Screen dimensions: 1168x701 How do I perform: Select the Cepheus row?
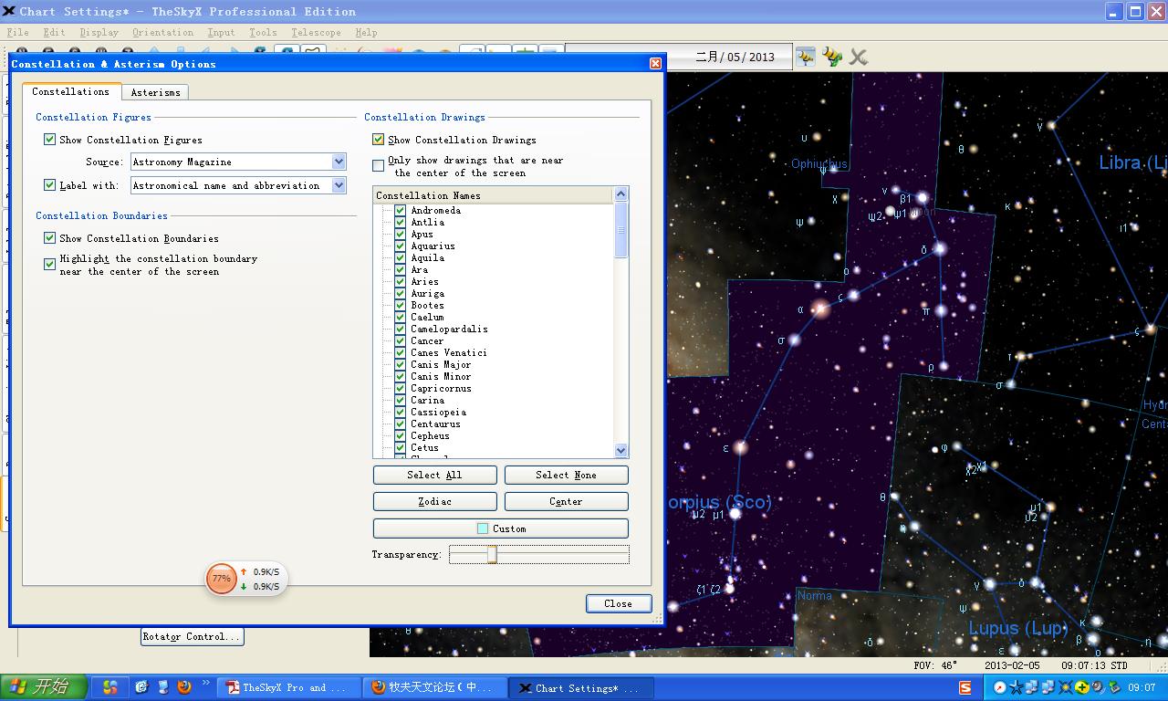[430, 435]
